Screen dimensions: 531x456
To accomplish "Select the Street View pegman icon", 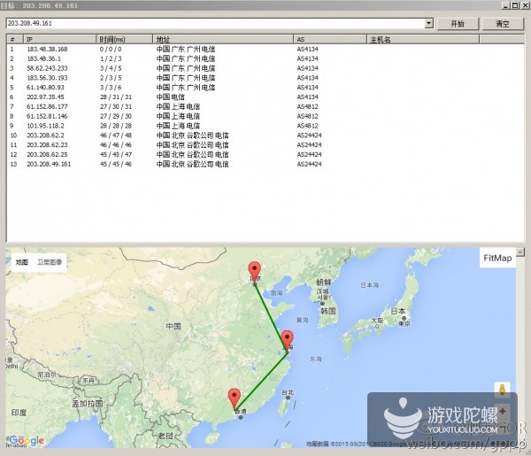I will pyautogui.click(x=503, y=390).
